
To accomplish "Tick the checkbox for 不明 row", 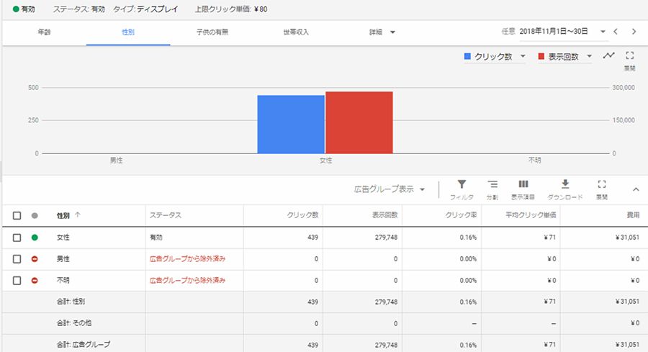I will [x=17, y=281].
